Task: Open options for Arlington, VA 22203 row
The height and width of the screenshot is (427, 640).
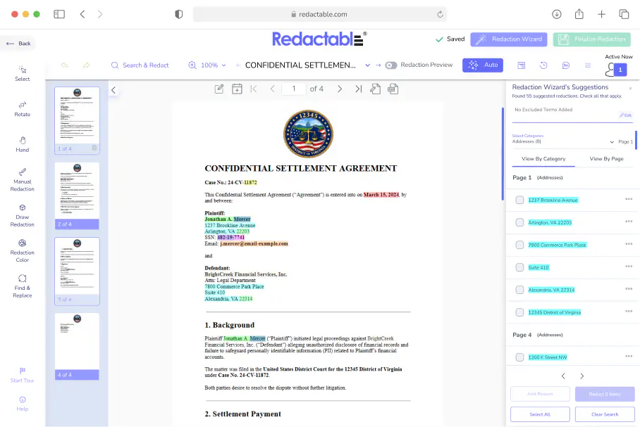Action: pyautogui.click(x=629, y=222)
